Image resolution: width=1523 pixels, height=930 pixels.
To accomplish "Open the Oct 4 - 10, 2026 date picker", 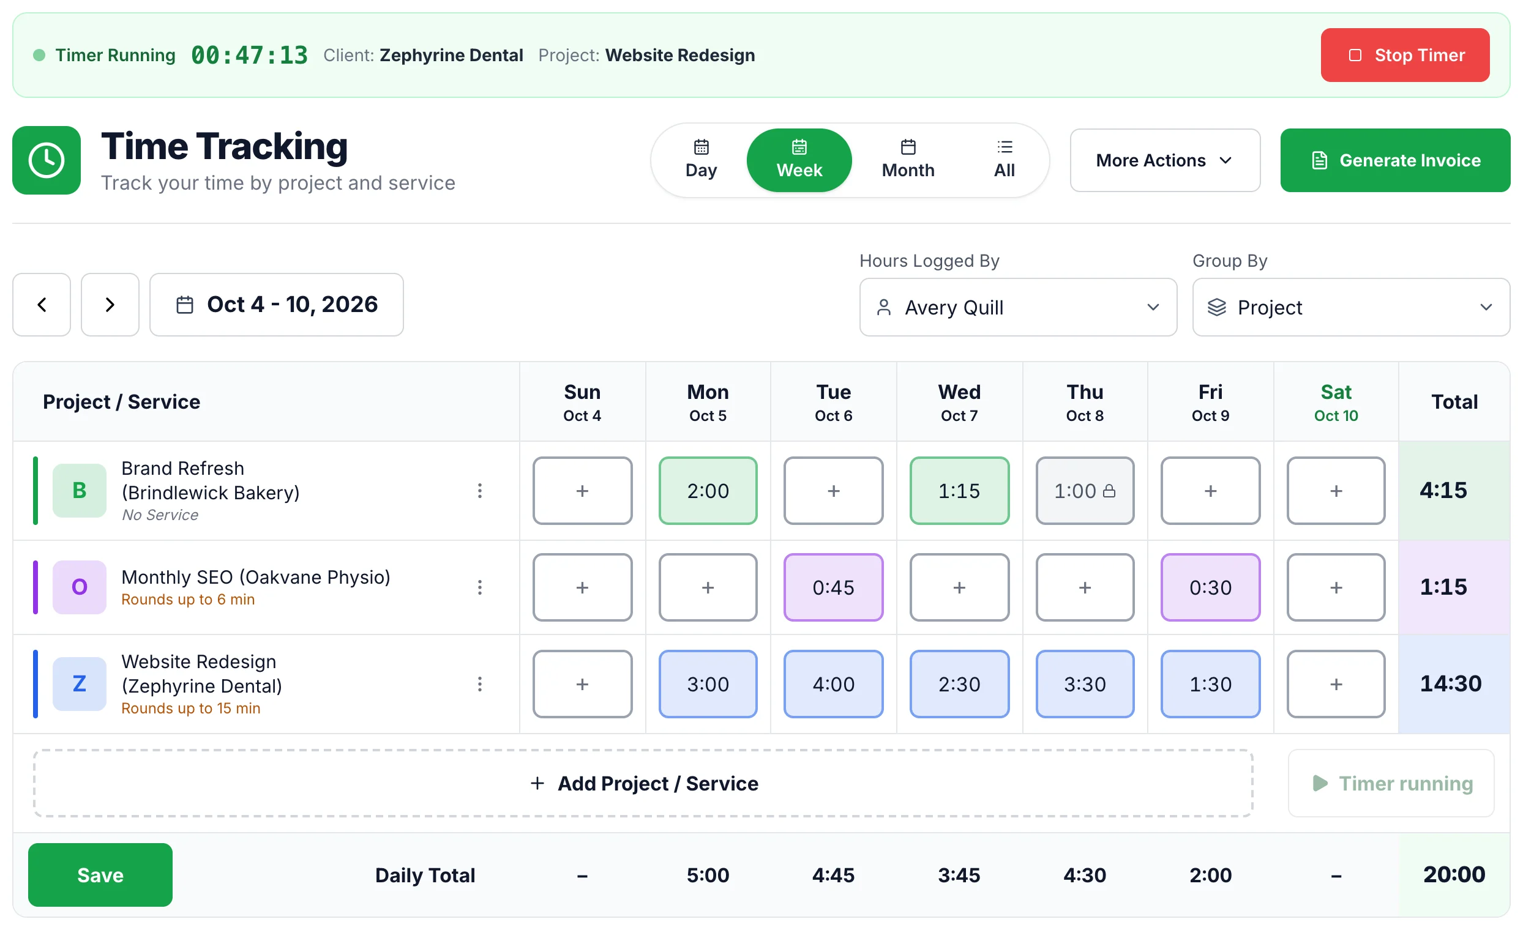I will click(x=276, y=305).
